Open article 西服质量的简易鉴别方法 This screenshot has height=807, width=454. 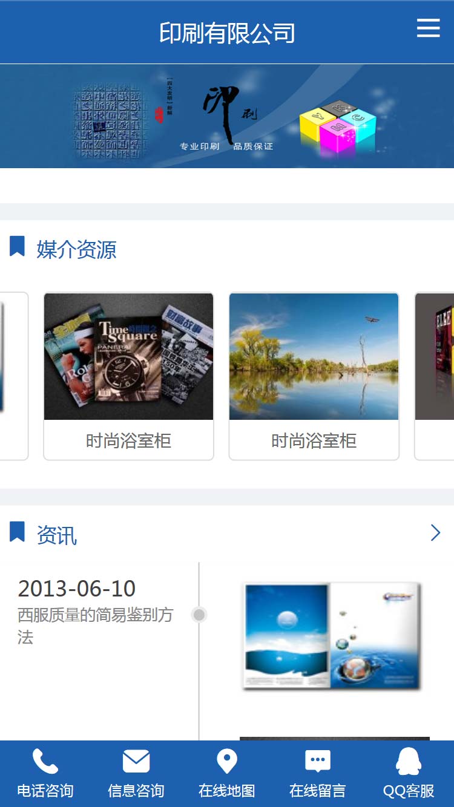pos(95,626)
